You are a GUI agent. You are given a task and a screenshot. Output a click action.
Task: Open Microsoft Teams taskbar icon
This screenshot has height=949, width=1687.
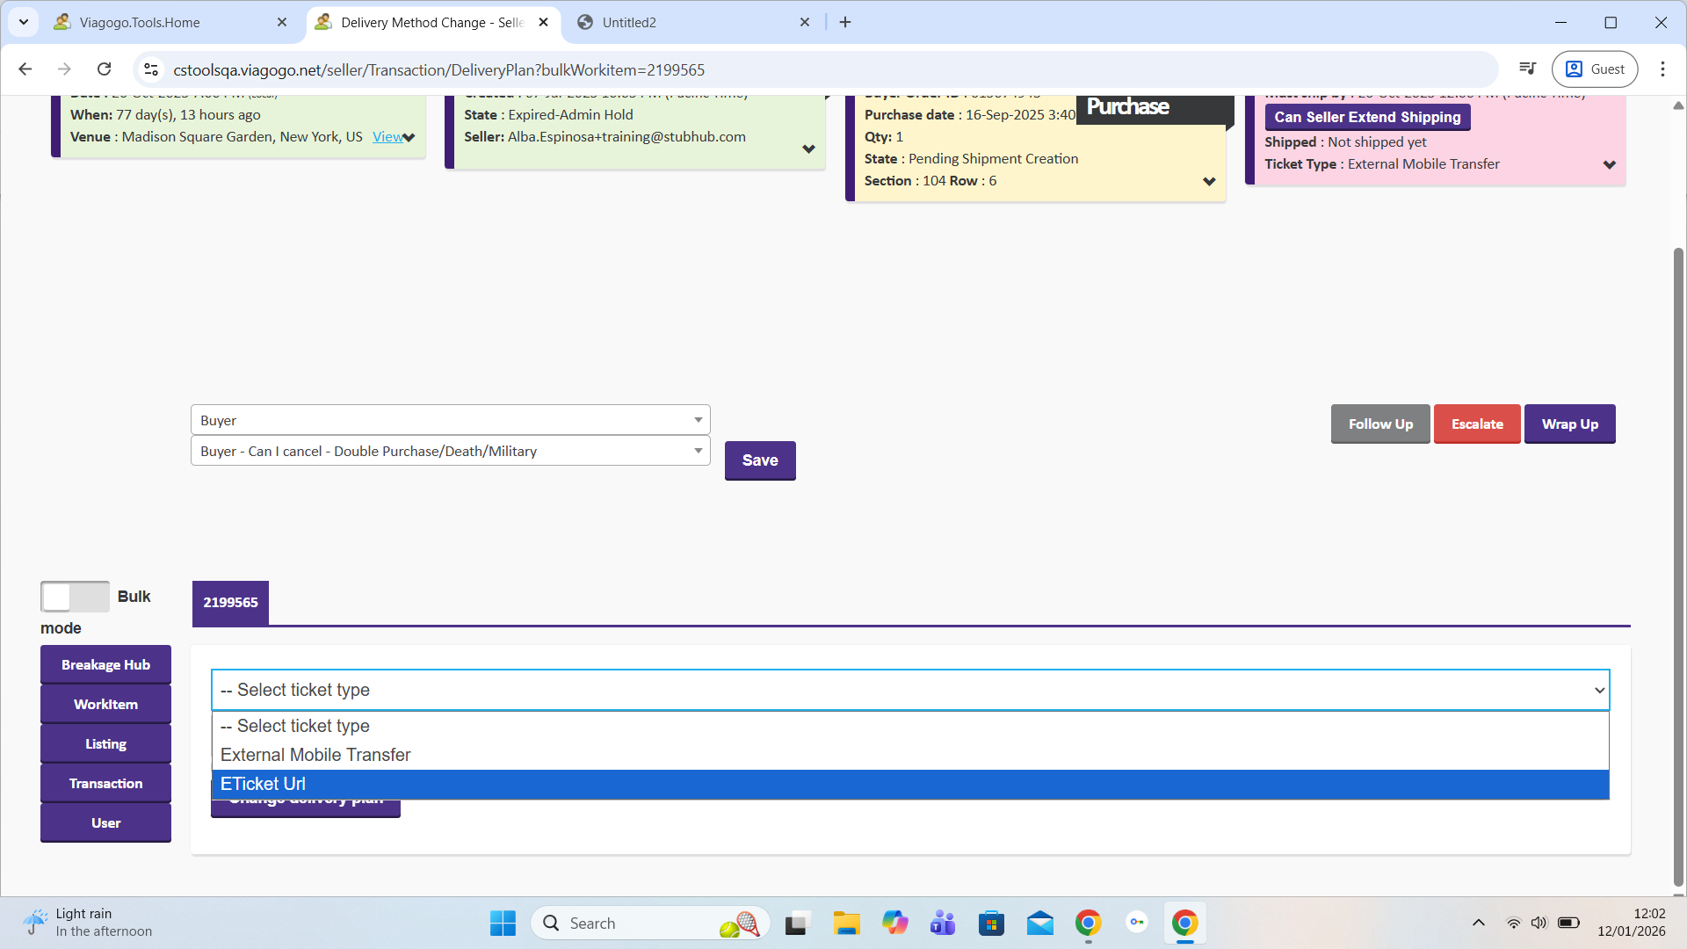point(943,924)
